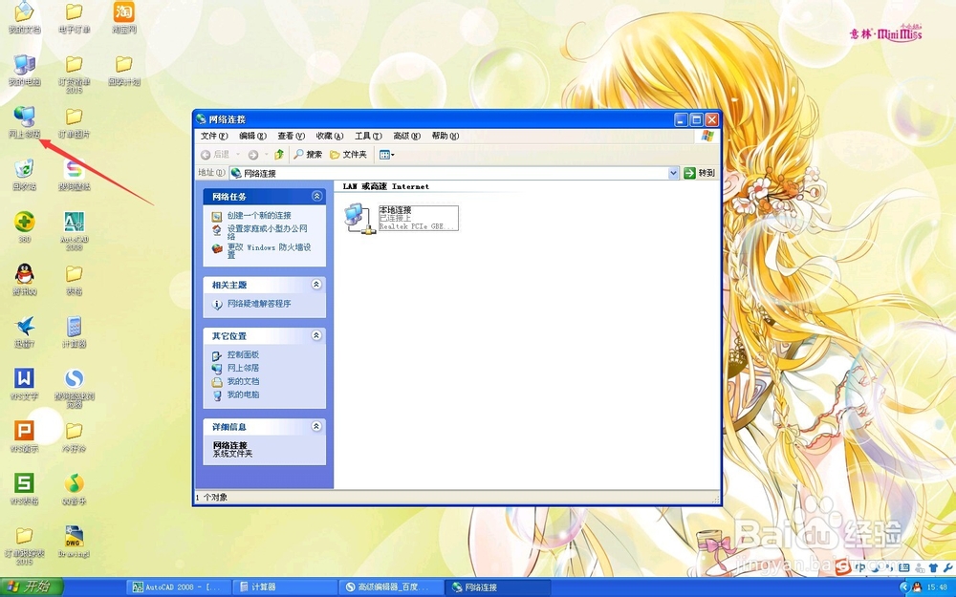Select the 腾讯QQ penguin desktop icon
The width and height of the screenshot is (956, 597).
click(25, 280)
